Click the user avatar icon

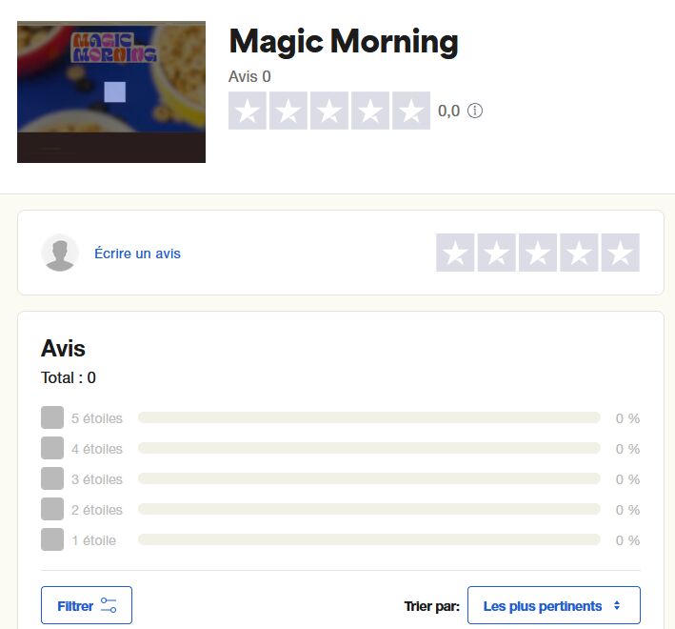click(60, 253)
